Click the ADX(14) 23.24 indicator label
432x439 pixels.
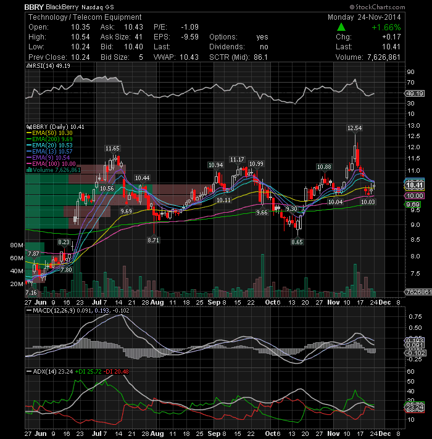(x=52, y=372)
